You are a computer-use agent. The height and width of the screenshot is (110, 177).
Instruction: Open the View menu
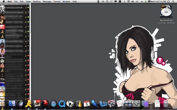pyautogui.click(x=28, y=1)
